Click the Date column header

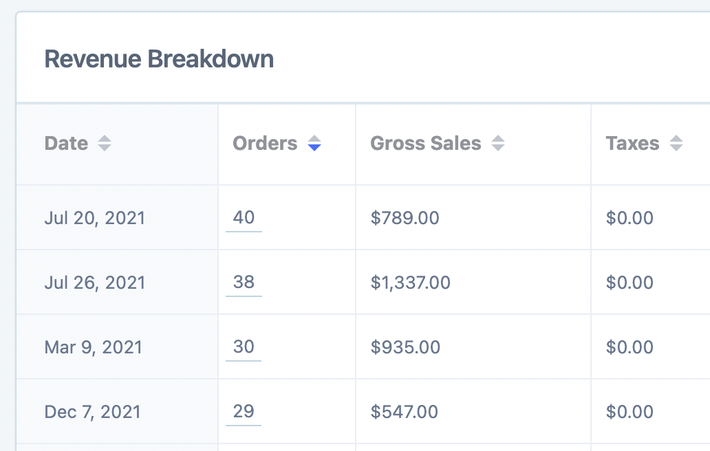(66, 144)
